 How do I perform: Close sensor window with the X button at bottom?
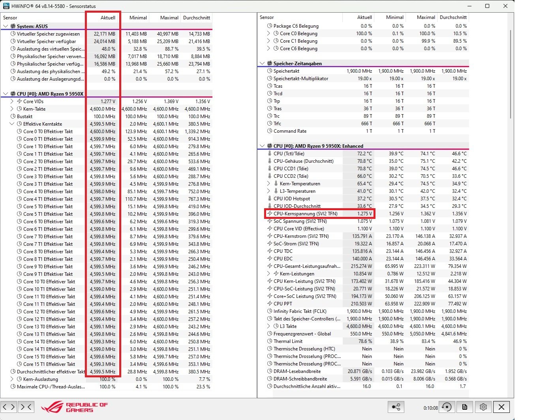pyautogui.click(x=501, y=407)
